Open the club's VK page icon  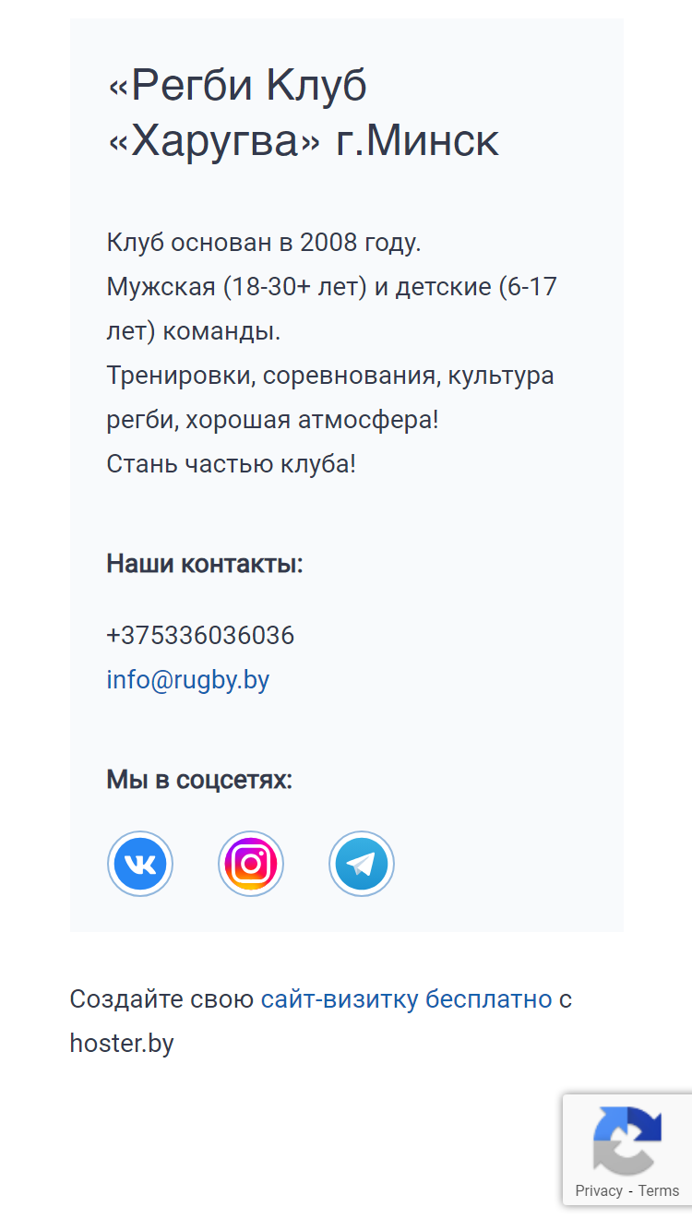coord(140,864)
